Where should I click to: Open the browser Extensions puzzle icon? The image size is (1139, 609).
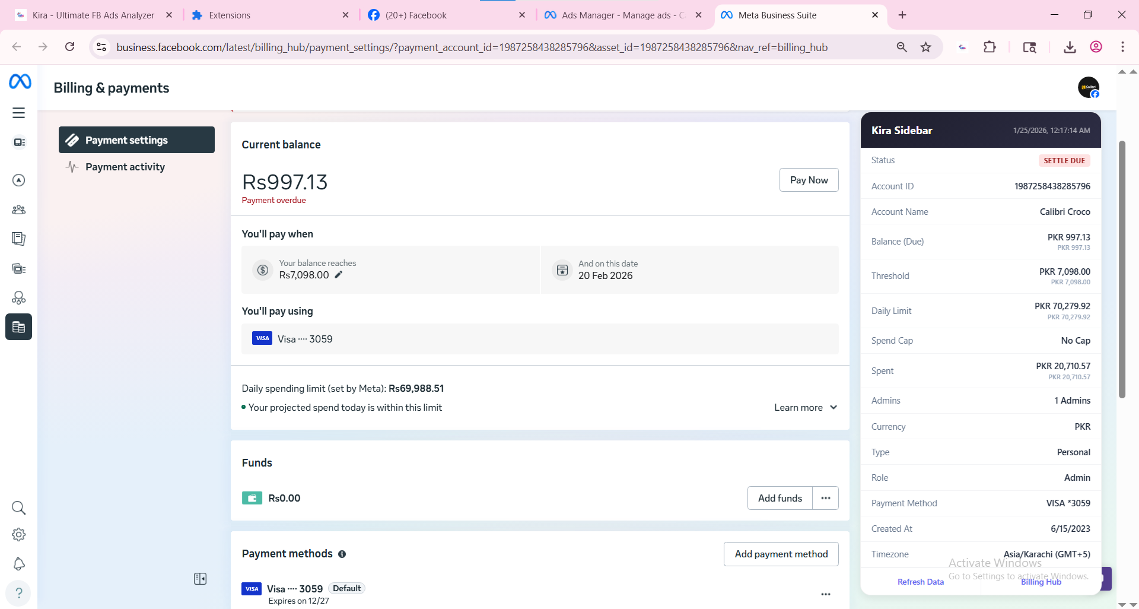[990, 47]
